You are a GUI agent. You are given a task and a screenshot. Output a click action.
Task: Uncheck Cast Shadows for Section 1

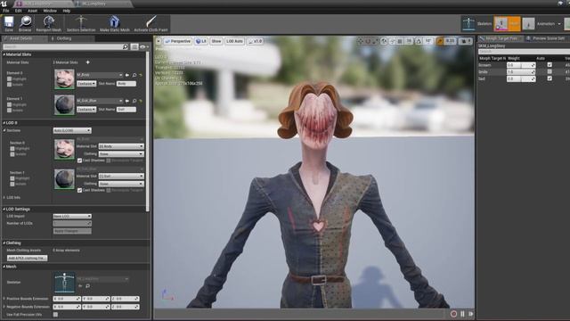pyautogui.click(x=79, y=190)
